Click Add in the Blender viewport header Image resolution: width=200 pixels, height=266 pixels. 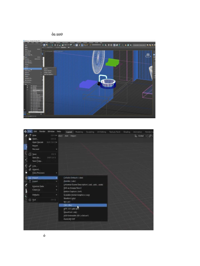pyautogui.click(x=66, y=136)
